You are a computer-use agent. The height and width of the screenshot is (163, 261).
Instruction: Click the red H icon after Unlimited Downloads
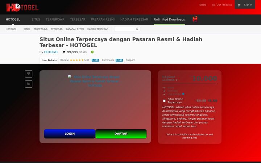point(195,19)
